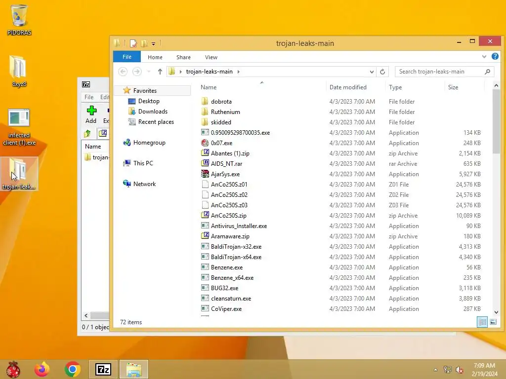Open the File ribbon tab

tap(127, 57)
